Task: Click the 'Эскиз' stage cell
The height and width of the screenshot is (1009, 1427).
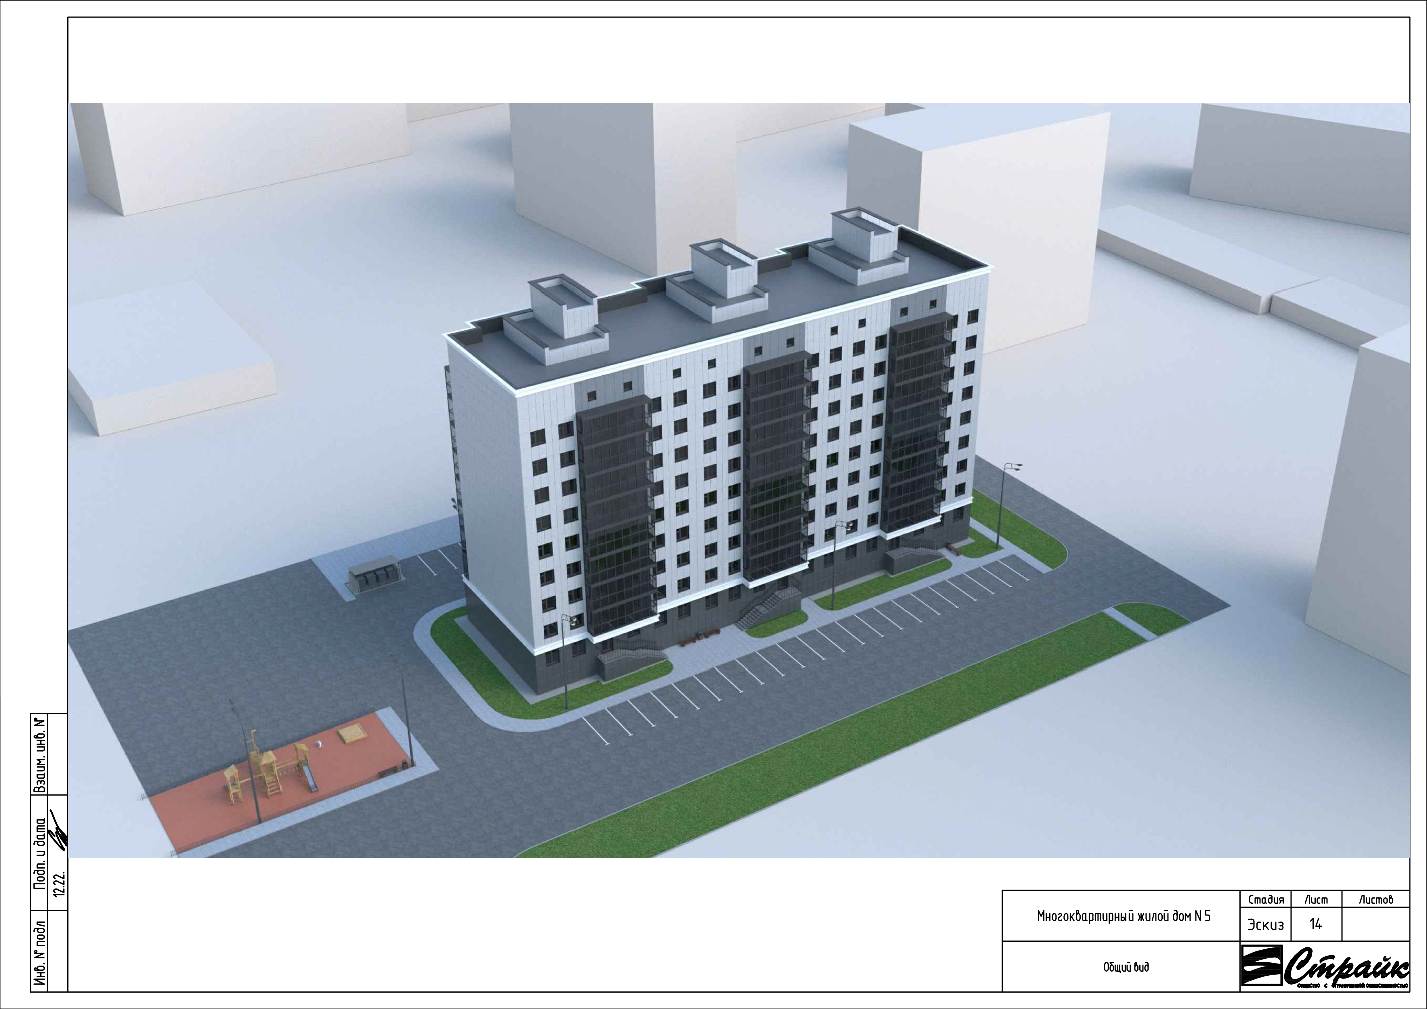Action: point(1265,924)
